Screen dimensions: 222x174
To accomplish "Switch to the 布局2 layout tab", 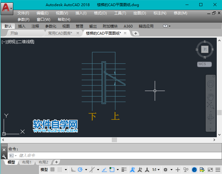I will pos(43,162).
